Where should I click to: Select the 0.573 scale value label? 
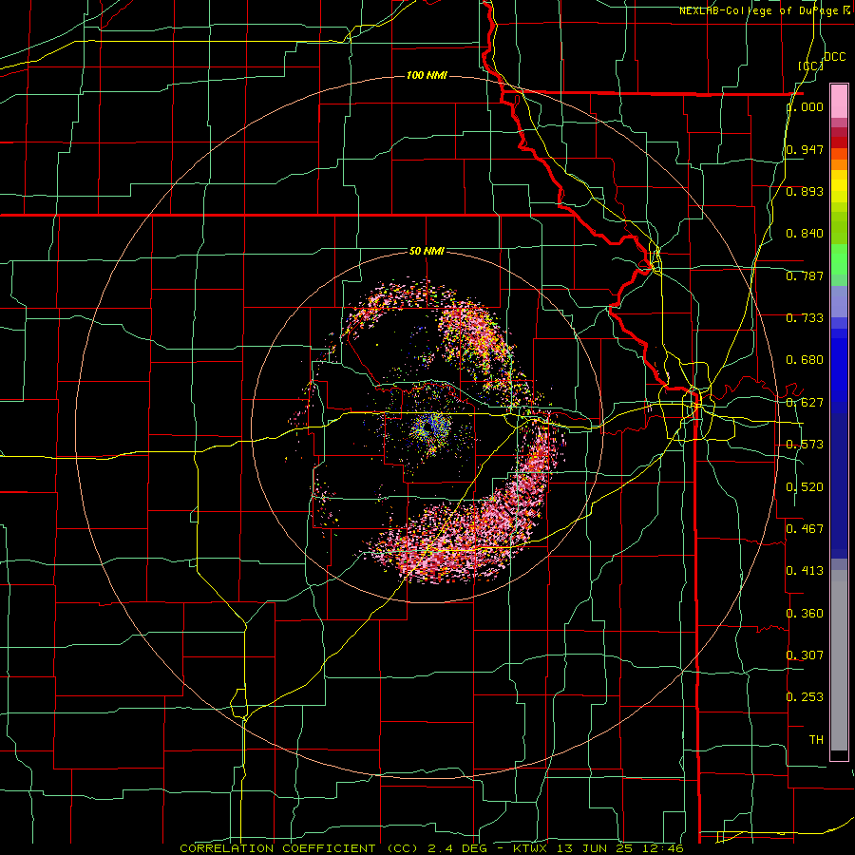(805, 445)
